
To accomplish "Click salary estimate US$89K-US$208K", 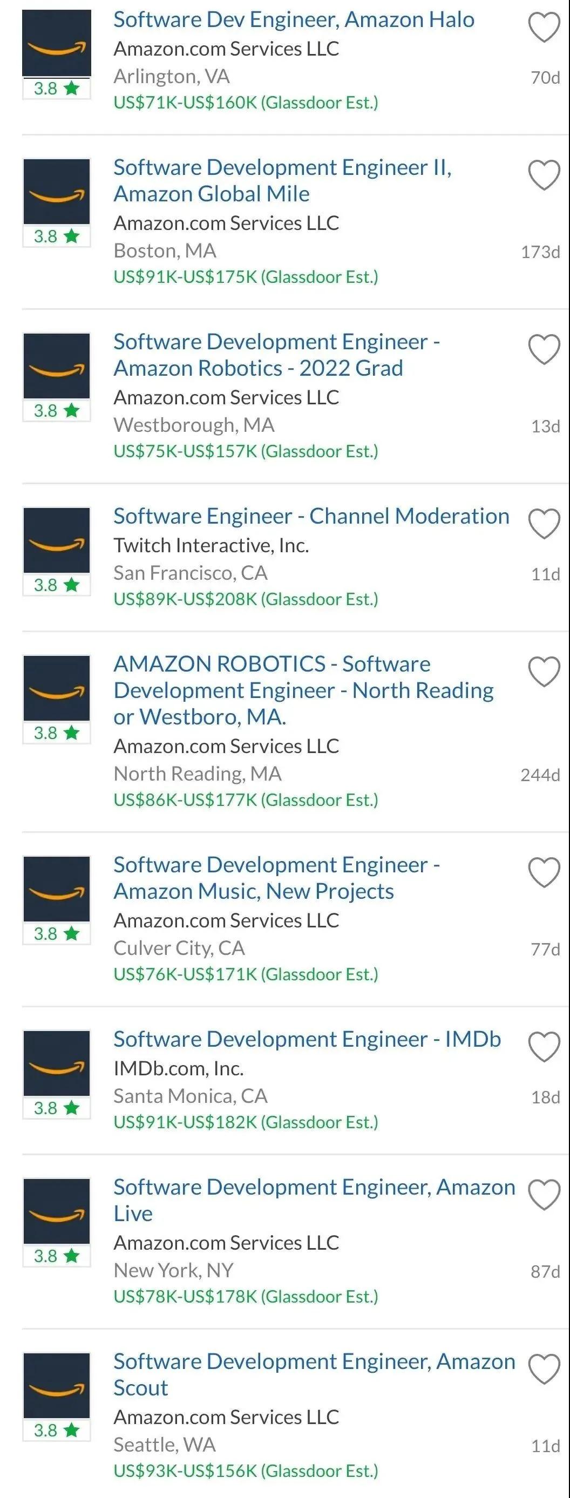I will (x=246, y=599).
